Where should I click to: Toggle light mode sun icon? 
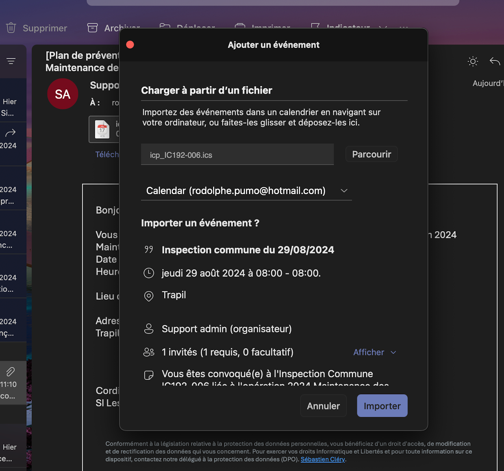473,61
